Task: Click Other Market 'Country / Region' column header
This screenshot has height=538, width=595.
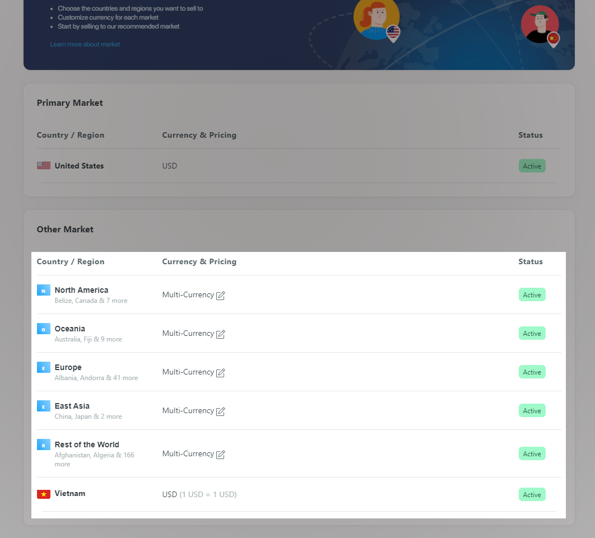Action: pyautogui.click(x=71, y=261)
